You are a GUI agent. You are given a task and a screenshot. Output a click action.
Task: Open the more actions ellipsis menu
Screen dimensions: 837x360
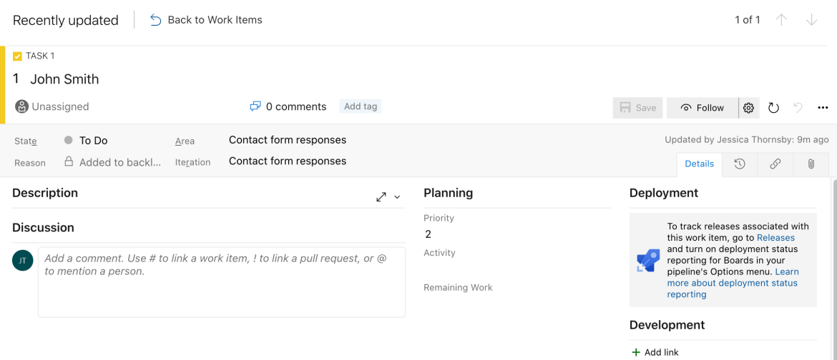pyautogui.click(x=823, y=108)
